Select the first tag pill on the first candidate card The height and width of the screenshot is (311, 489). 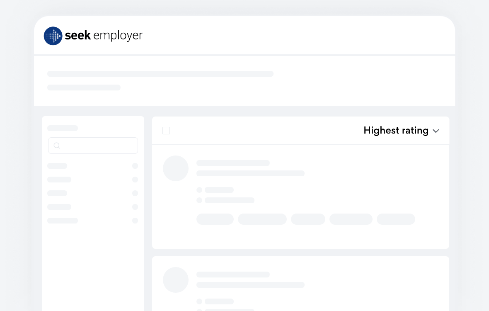tap(215, 219)
